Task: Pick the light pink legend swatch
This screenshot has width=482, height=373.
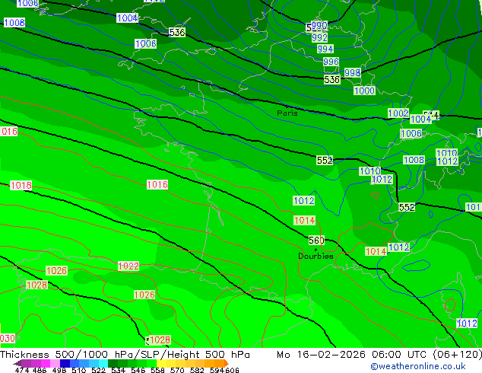Action: tap(55, 363)
